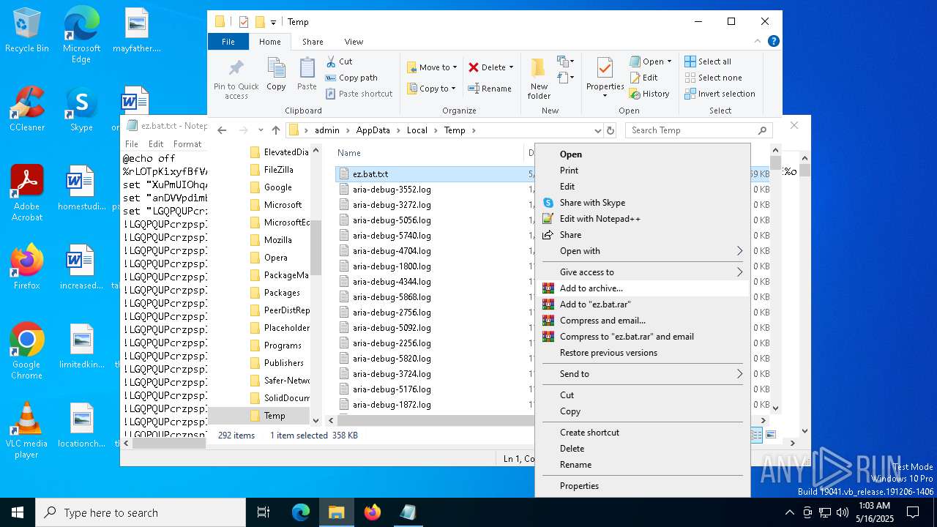Screen dimensions: 937x527
Task: Click the red Delete ribbon icon
Action: pyautogui.click(x=474, y=67)
